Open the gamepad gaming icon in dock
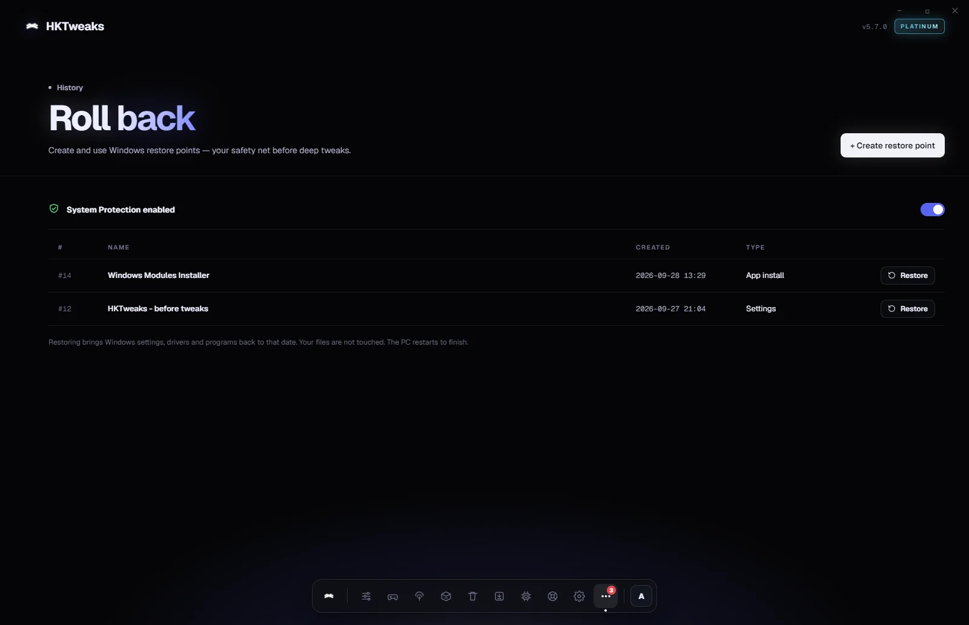969x625 pixels. coord(392,596)
